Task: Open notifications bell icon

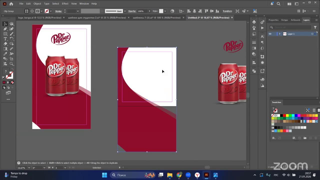Action: point(272,4)
